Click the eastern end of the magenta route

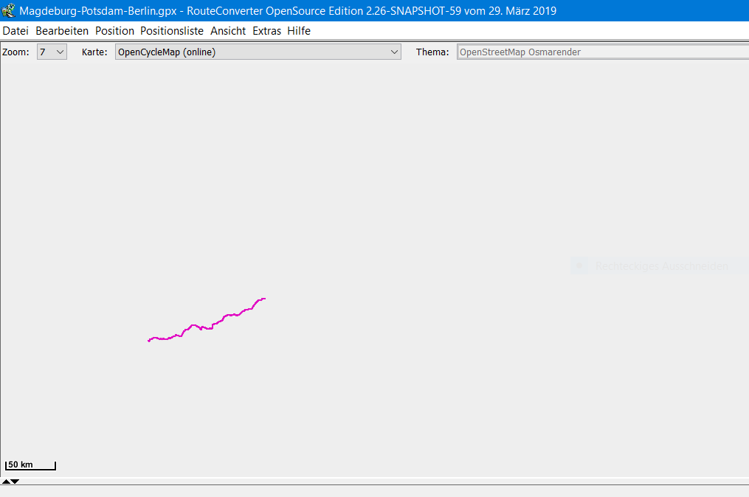click(x=263, y=299)
